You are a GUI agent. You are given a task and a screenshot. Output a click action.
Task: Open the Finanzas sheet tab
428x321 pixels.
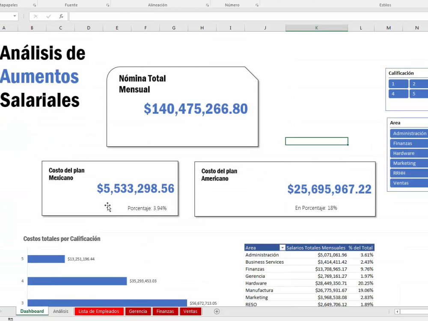(x=165, y=311)
